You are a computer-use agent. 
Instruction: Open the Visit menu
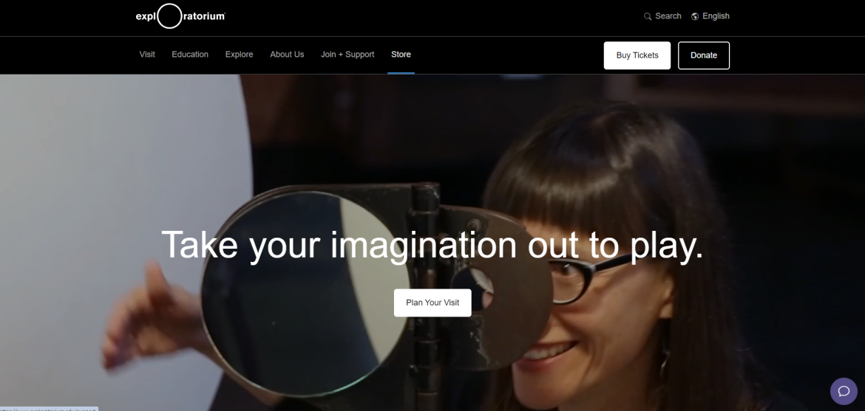point(147,55)
